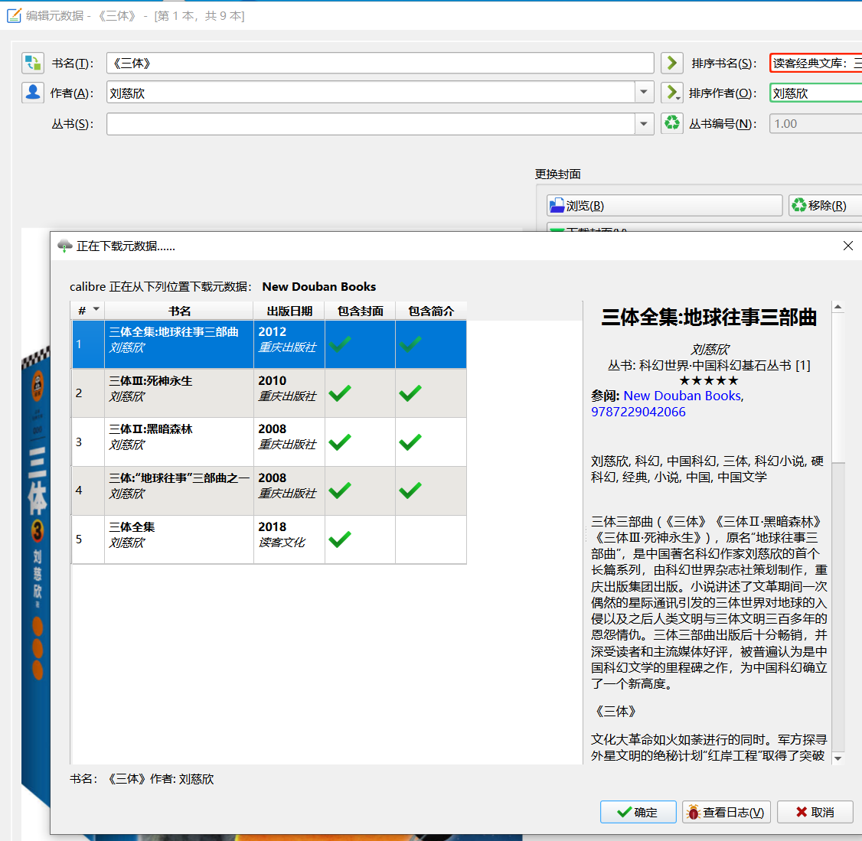Open the 9787229042066 ISBN link
862x841 pixels.
tap(638, 412)
